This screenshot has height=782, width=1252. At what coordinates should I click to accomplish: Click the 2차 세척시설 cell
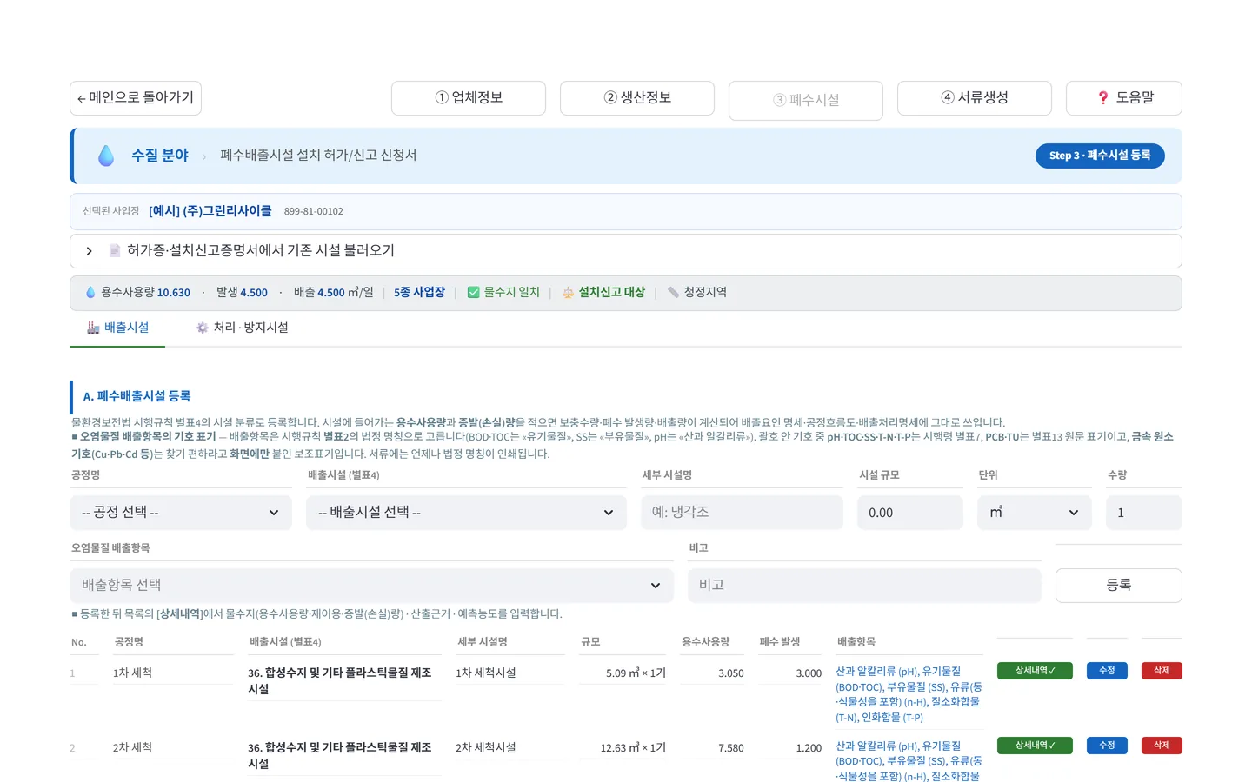(x=486, y=748)
